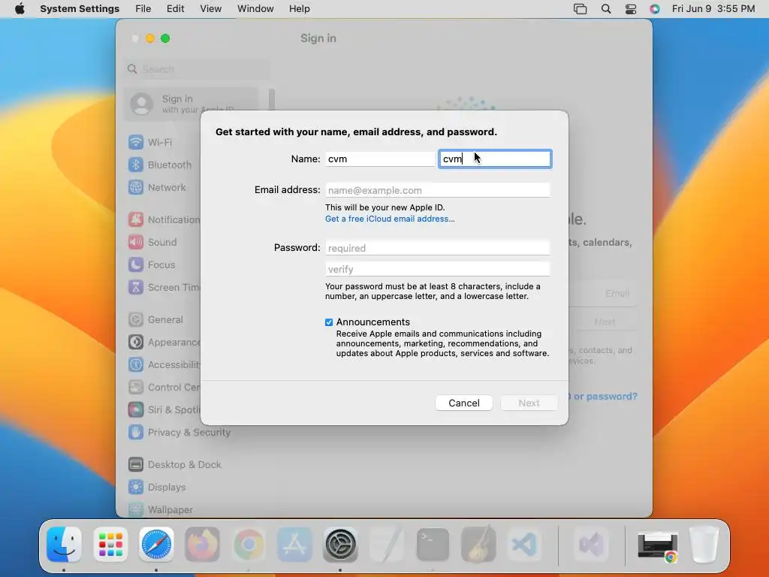This screenshot has height=577, width=769.
Task: Select Screen Time hourglass icon
Action: (136, 288)
